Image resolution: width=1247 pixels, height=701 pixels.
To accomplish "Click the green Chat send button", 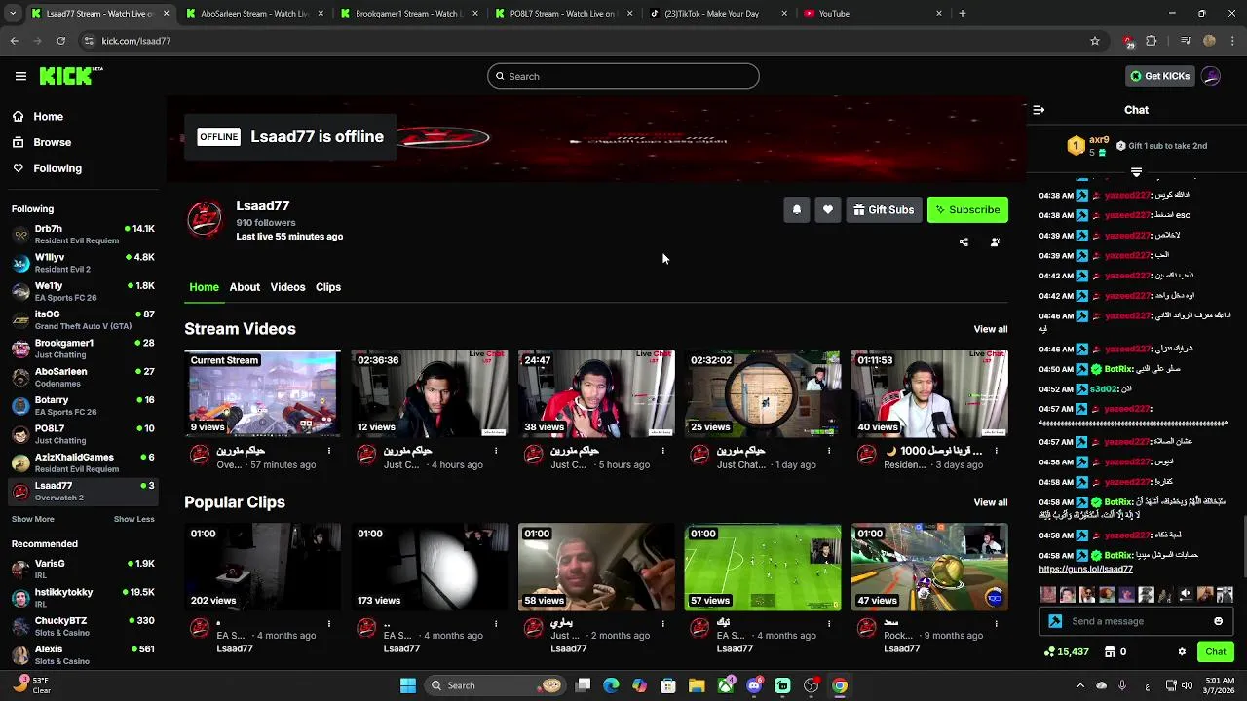I will click(x=1215, y=651).
